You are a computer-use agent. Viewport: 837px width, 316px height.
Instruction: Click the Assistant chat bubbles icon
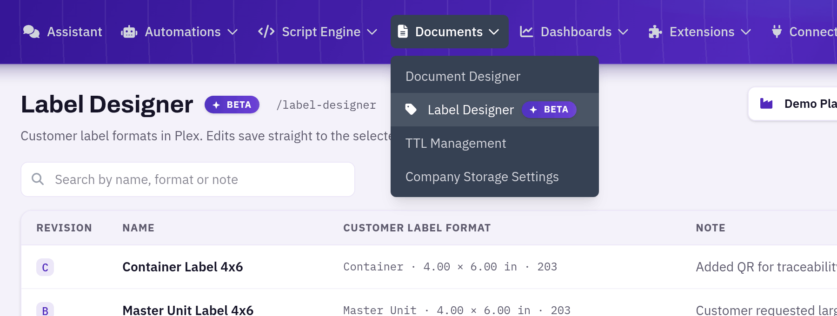(x=31, y=32)
